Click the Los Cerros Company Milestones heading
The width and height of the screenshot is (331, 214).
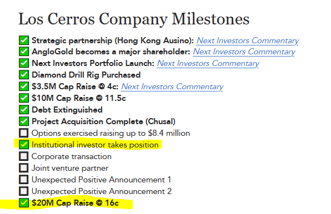point(134,19)
